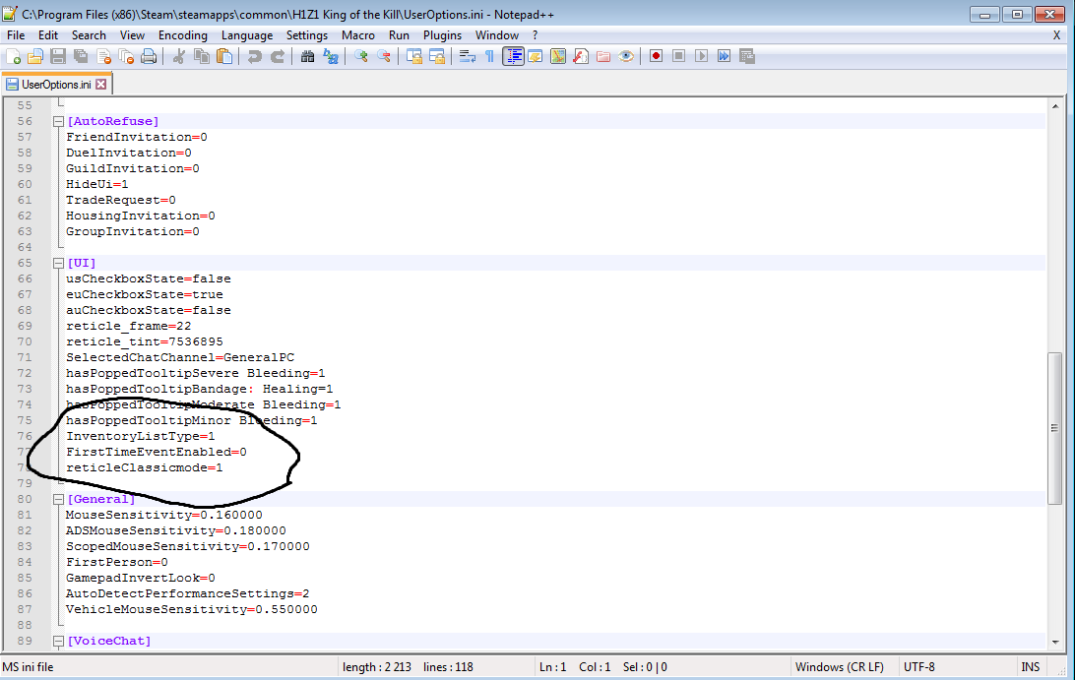Open Find with the binoculars icon
Viewport: 1075px width, 680px height.
click(308, 56)
